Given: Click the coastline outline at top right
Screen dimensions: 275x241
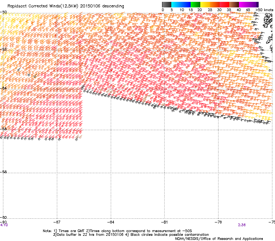Looking at the screenshot, I should (x=268, y=20).
